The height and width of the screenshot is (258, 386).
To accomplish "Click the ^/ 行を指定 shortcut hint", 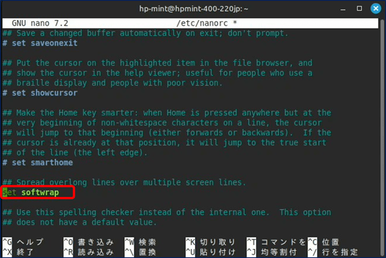I will 333,252.
